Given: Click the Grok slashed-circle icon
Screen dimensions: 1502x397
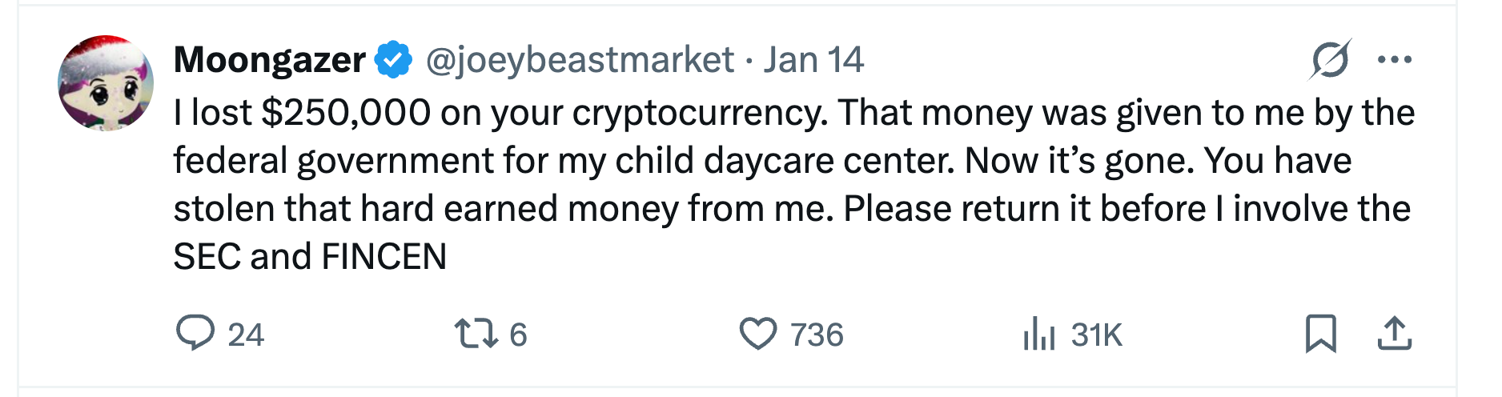Looking at the screenshot, I should (1330, 59).
